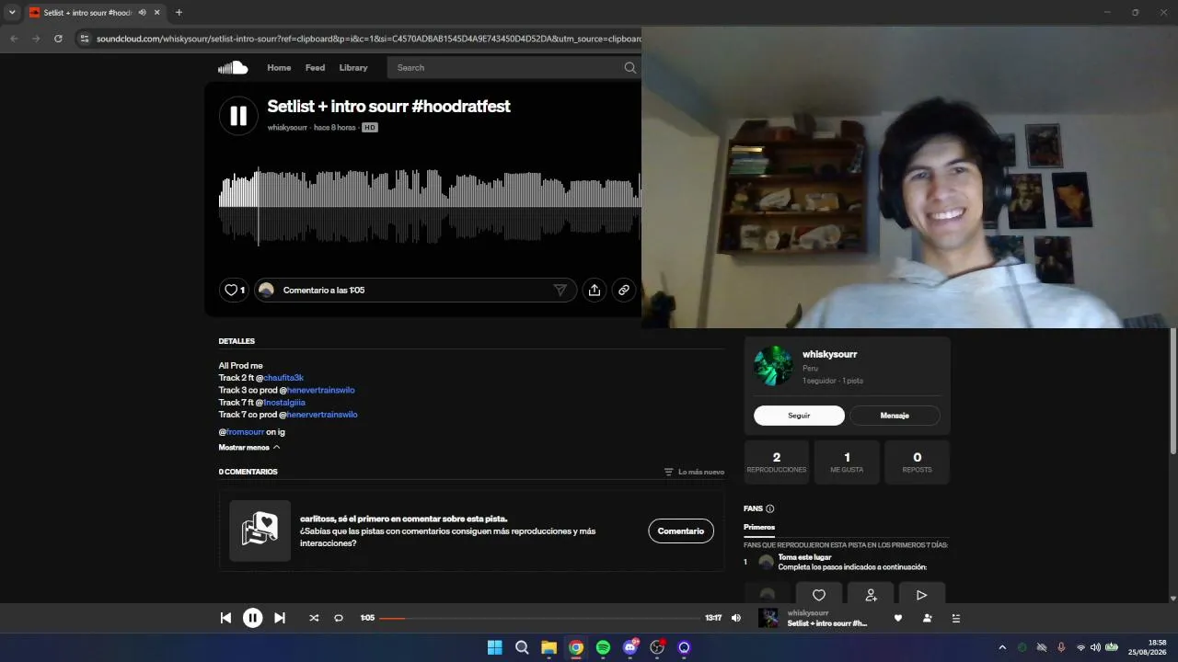Collapse details with Mostrar menos
The width and height of the screenshot is (1178, 662).
(249, 447)
